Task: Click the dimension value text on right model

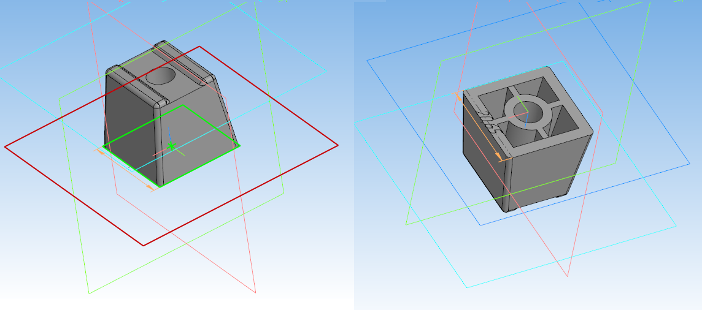Action: (x=488, y=123)
